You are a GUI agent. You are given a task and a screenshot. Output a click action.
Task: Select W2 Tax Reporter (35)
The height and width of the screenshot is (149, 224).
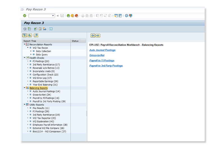pos(44,118)
